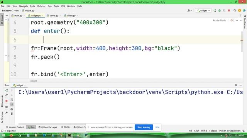The image size is (247, 138).
Task: Open the widget run configuration dropdown
Action: click(203, 10)
